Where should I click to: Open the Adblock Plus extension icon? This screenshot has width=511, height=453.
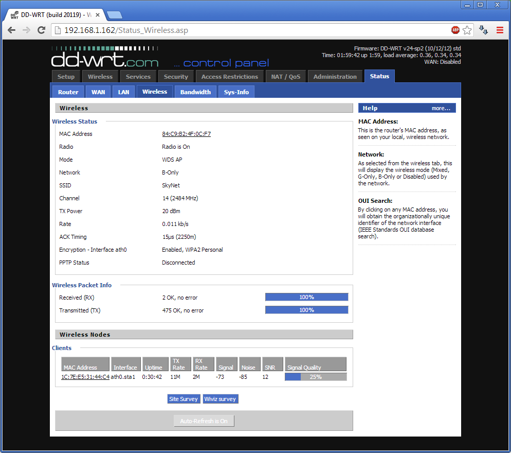(455, 30)
